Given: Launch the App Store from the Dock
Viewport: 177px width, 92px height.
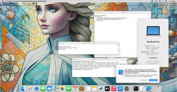Looking at the screenshot, I should click(x=120, y=89).
